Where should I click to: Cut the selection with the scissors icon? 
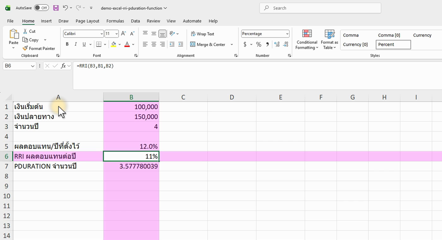pos(25,31)
